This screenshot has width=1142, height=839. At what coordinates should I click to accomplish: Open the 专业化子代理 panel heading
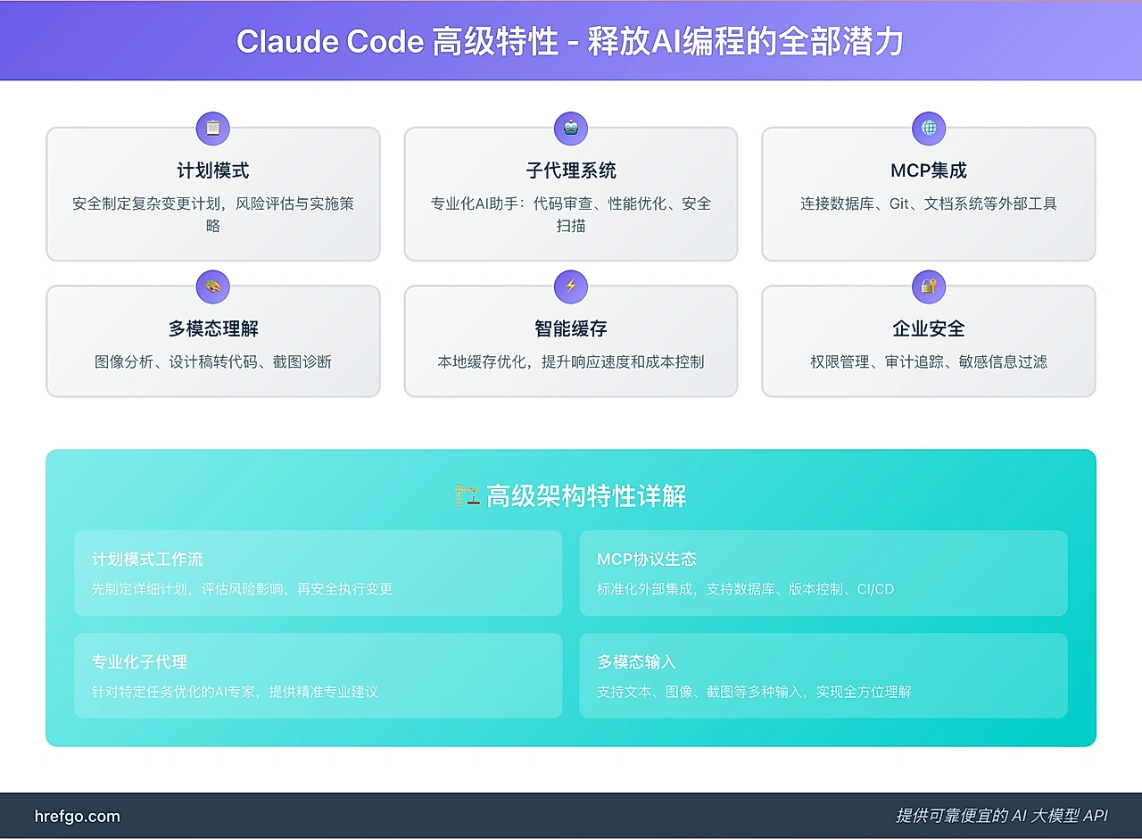click(139, 662)
